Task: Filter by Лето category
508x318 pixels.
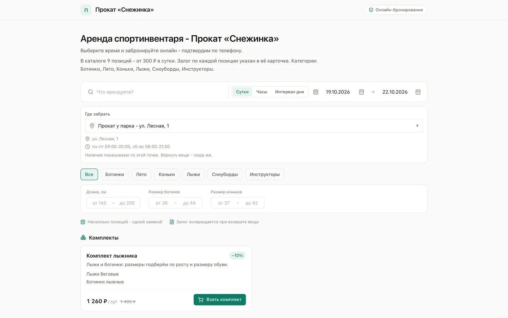Action: point(141,175)
